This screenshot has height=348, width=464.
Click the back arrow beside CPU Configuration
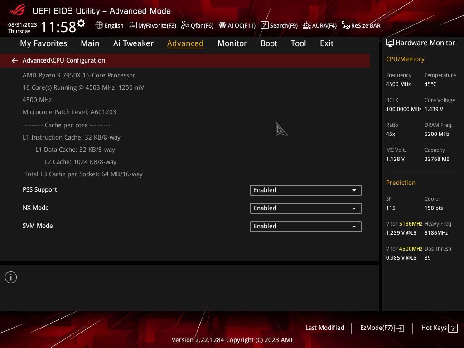[15, 61]
